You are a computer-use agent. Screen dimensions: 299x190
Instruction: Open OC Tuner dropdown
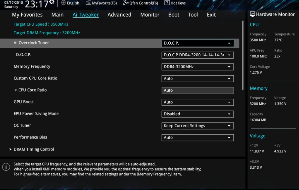(197, 126)
